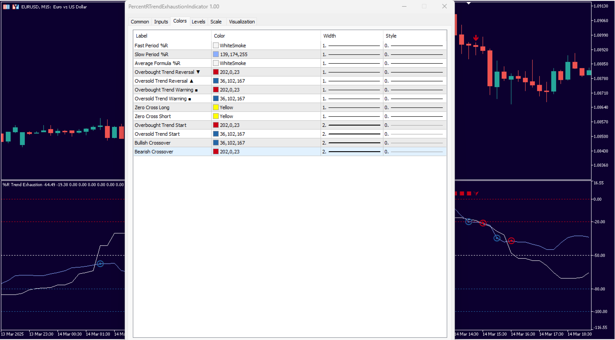Click blue circle marker left of the dialog
The height and width of the screenshot is (340, 615).
coord(100,264)
